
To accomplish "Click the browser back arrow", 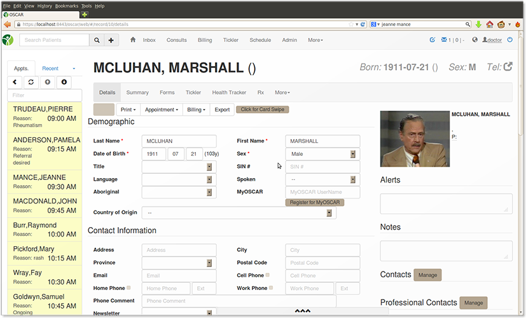I will (x=8, y=24).
